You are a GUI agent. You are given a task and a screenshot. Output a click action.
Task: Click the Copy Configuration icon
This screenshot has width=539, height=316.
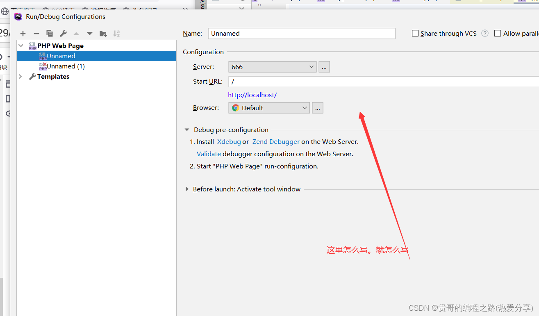(50, 34)
